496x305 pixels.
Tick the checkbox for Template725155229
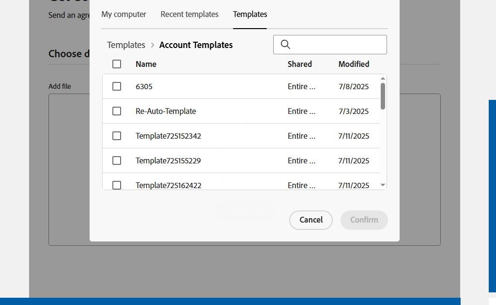pyautogui.click(x=117, y=161)
